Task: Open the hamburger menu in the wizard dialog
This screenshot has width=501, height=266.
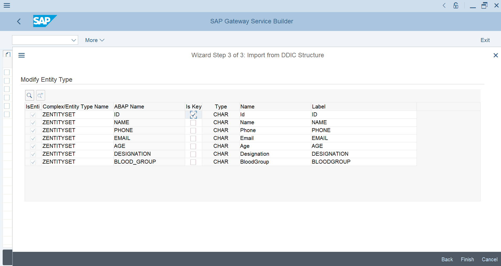Action: [x=21, y=55]
